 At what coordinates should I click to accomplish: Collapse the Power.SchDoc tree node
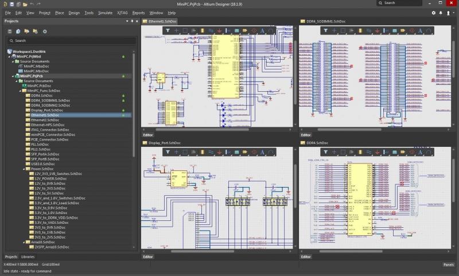[24, 169]
